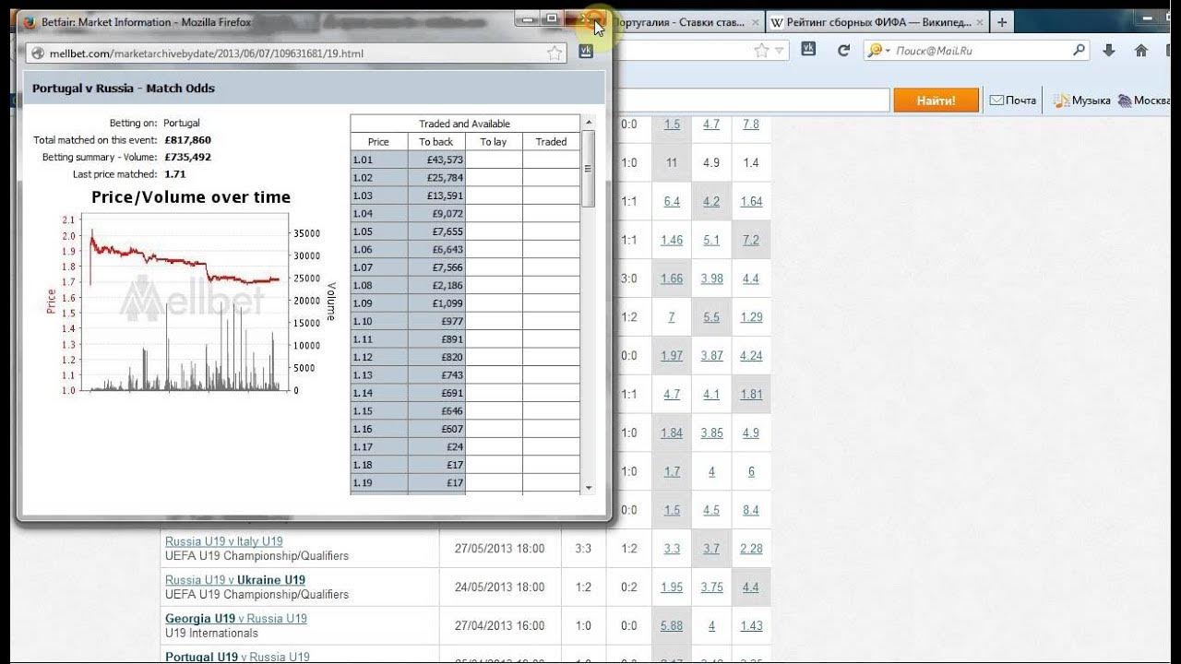Click odds link 5.88
This screenshot has height=664, width=1181.
pos(672,626)
